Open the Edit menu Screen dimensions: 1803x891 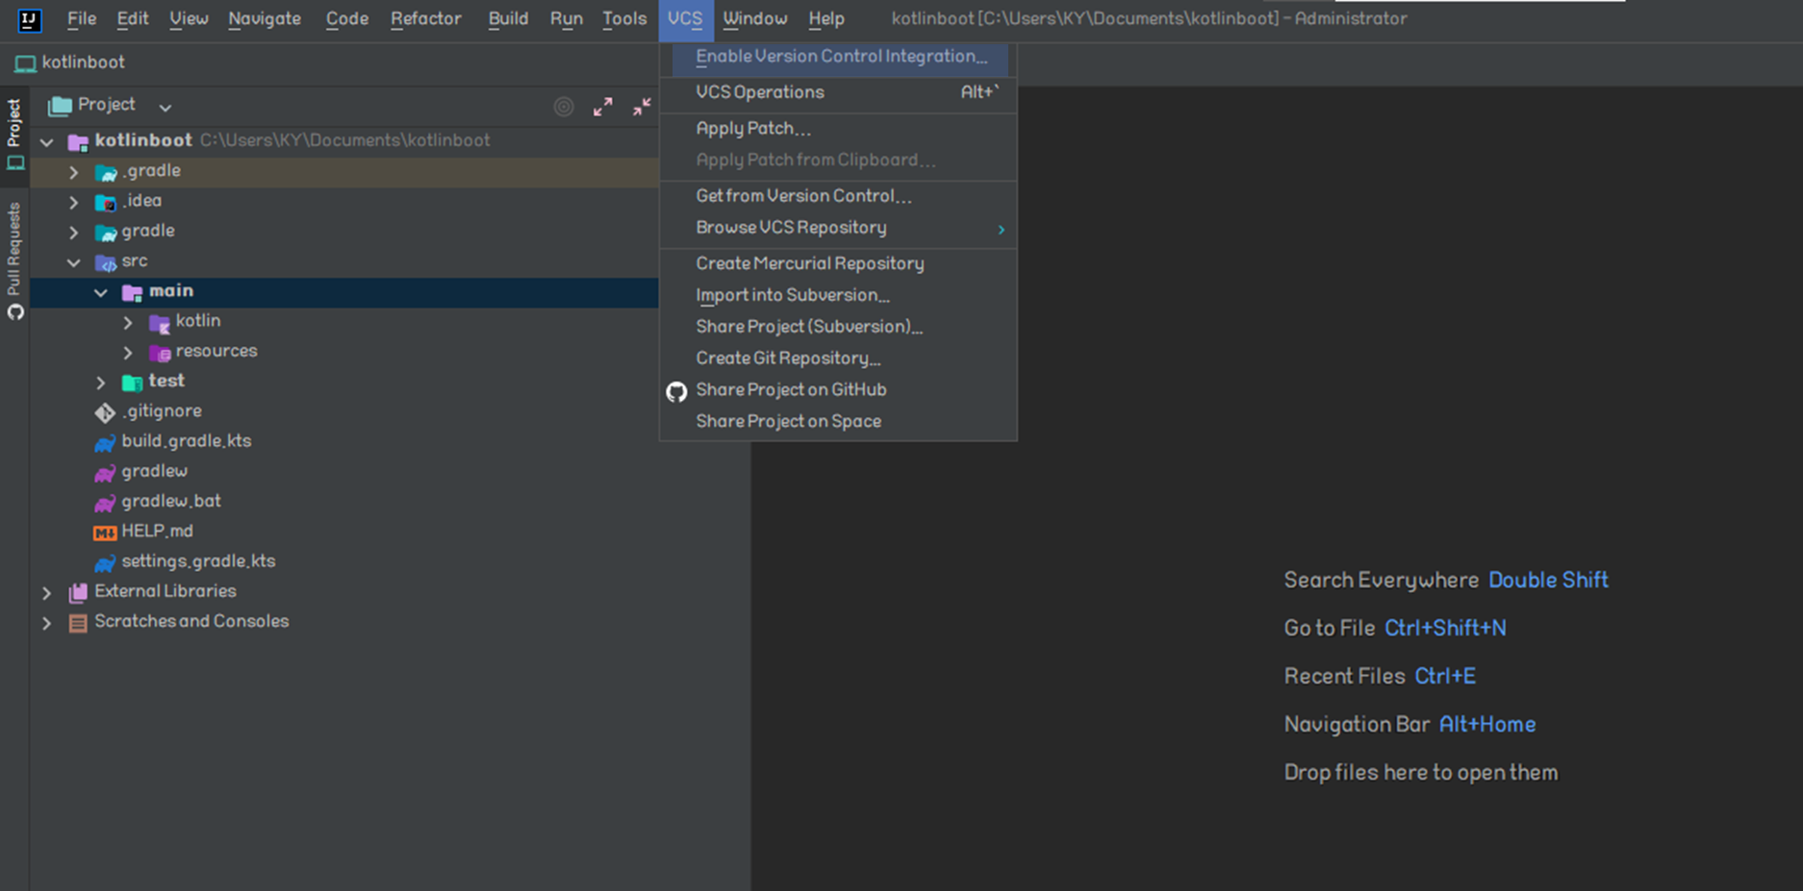click(133, 18)
